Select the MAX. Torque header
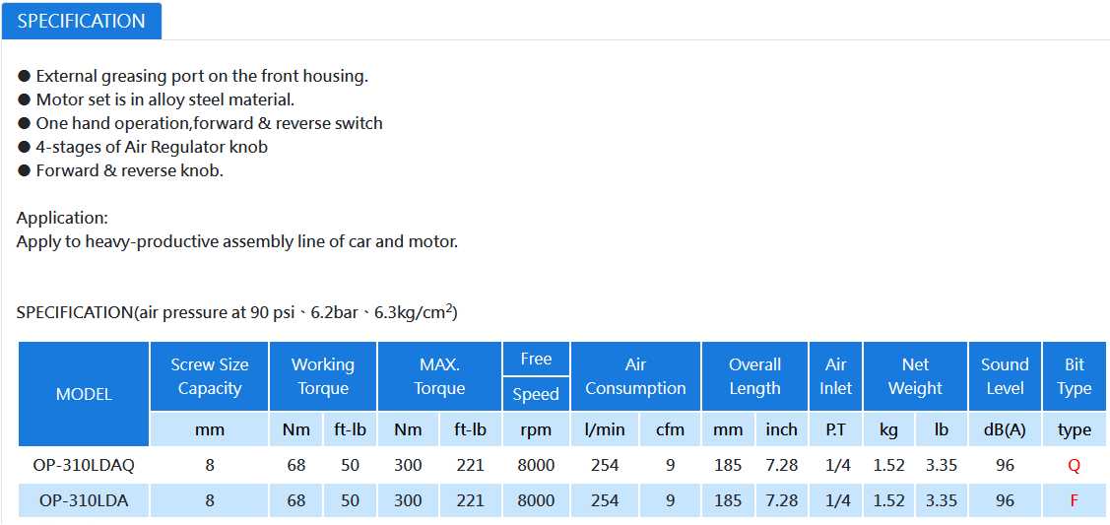Screen dimensions: 1110x525 (439, 376)
